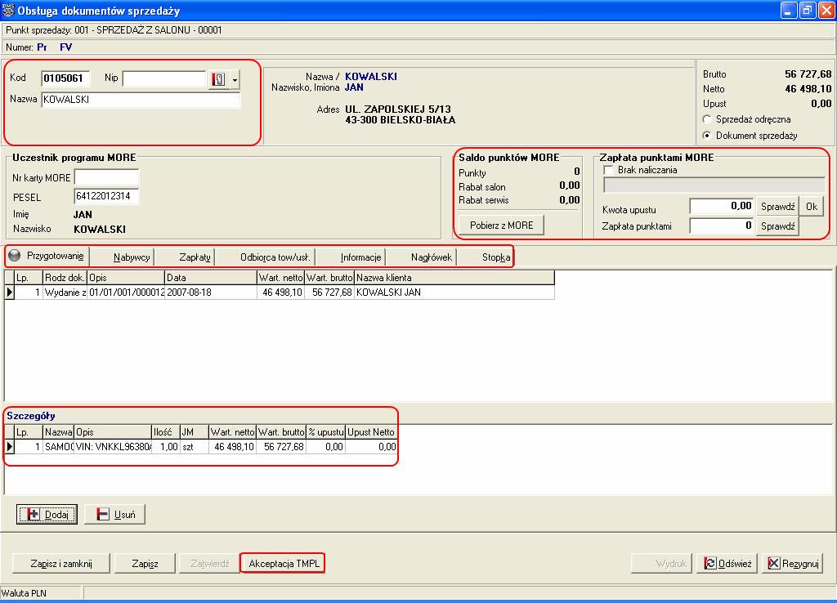Image resolution: width=837 pixels, height=603 pixels.
Task: Minimize the Obsługa dokumentów sprzedaży window
Action: 789,10
